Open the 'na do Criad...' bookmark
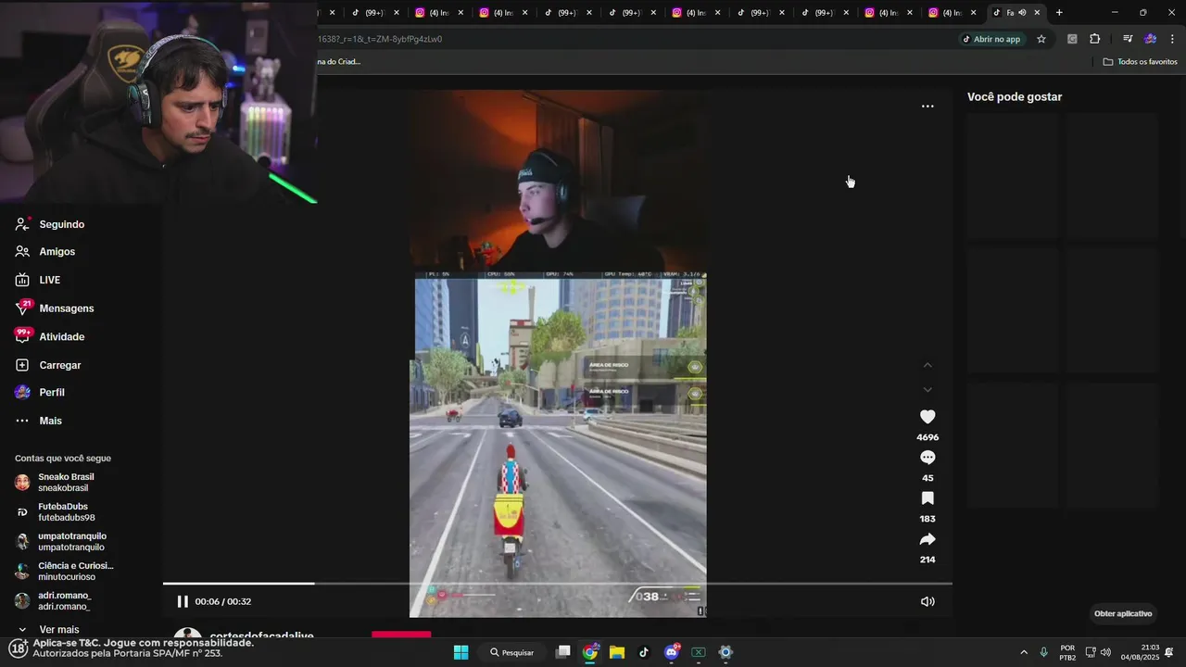Viewport: 1186px width, 667px height. pos(339,62)
